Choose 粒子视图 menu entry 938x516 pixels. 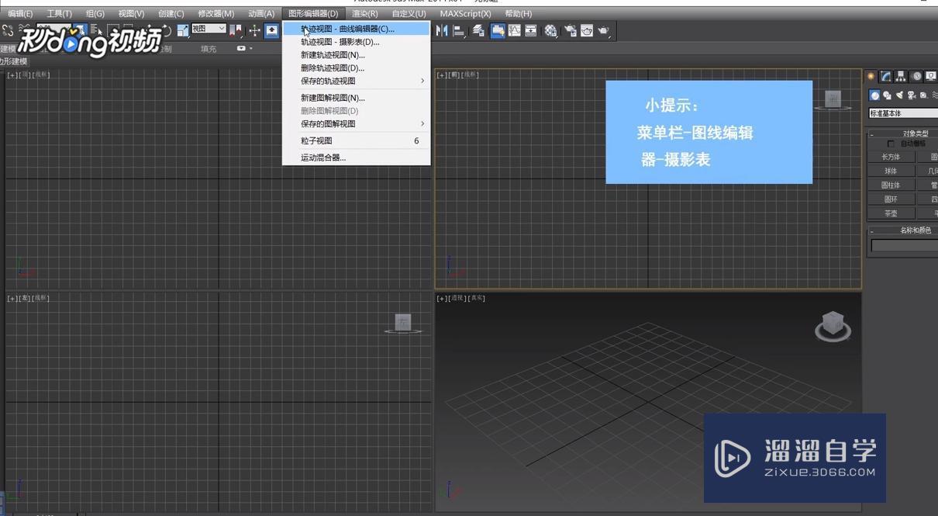point(357,140)
